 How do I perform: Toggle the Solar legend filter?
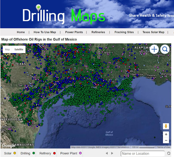[x=10, y=153]
